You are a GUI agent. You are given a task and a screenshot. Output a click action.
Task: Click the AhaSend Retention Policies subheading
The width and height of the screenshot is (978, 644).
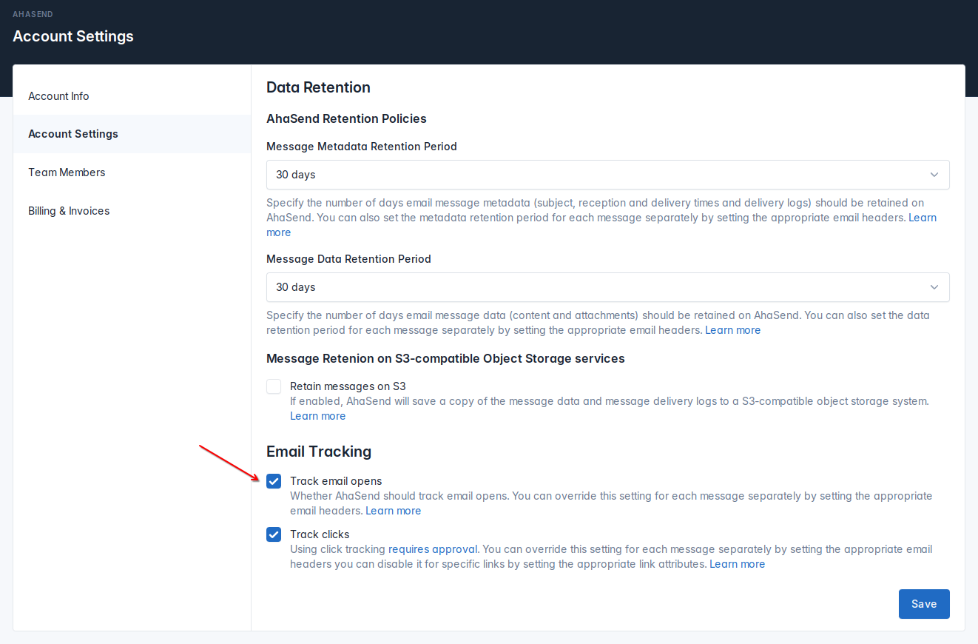[x=346, y=118]
